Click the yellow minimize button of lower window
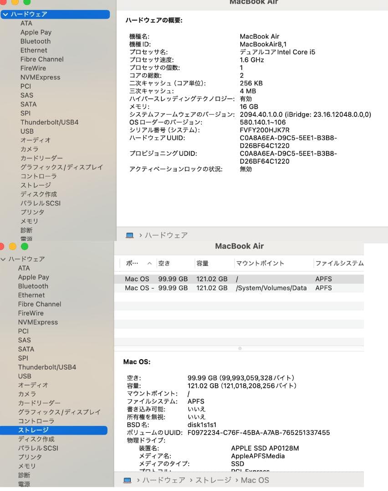Image resolution: width=388 pixels, height=491 pixels. 13,247
